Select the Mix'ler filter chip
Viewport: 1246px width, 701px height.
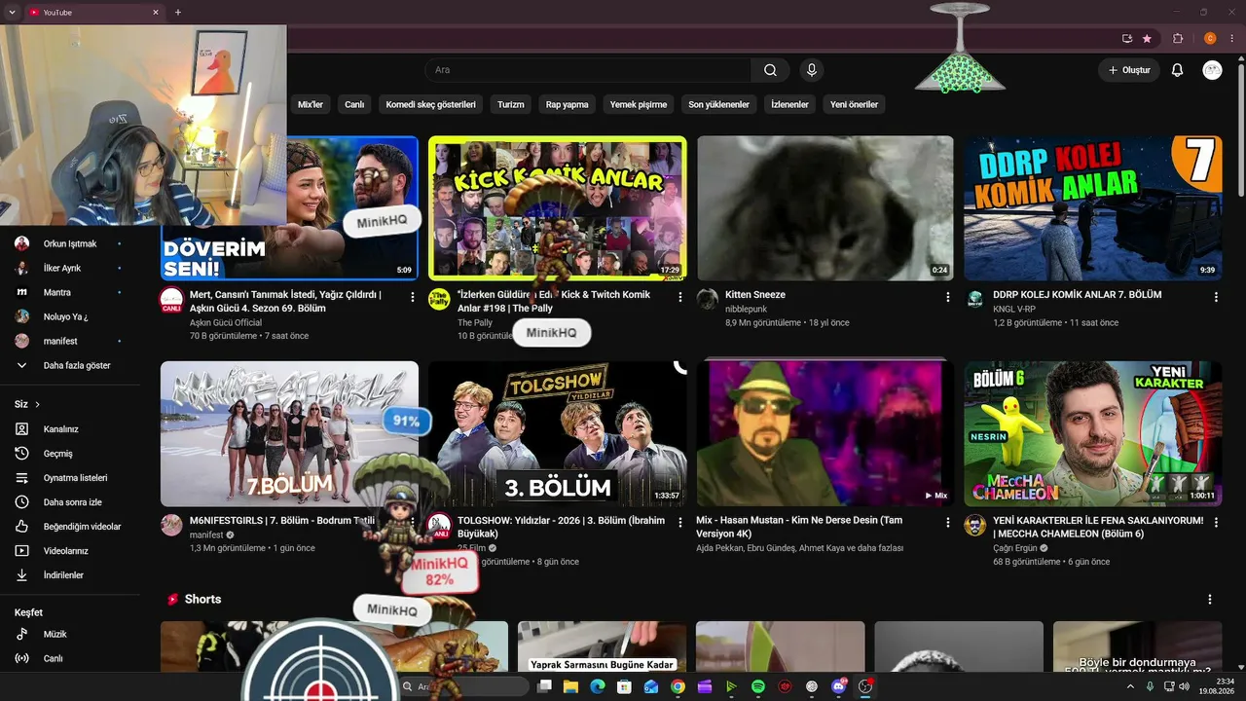click(311, 104)
